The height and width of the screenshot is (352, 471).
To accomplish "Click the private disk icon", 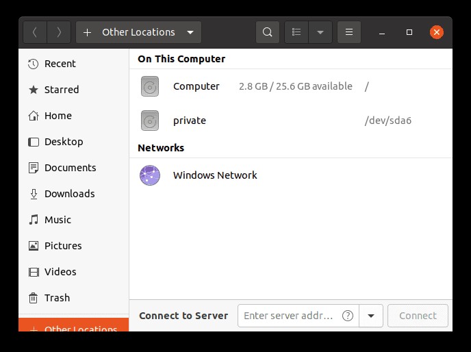I will click(x=150, y=121).
